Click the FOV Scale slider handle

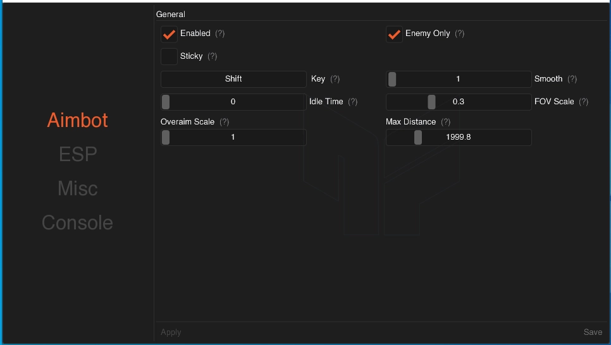[431, 102]
